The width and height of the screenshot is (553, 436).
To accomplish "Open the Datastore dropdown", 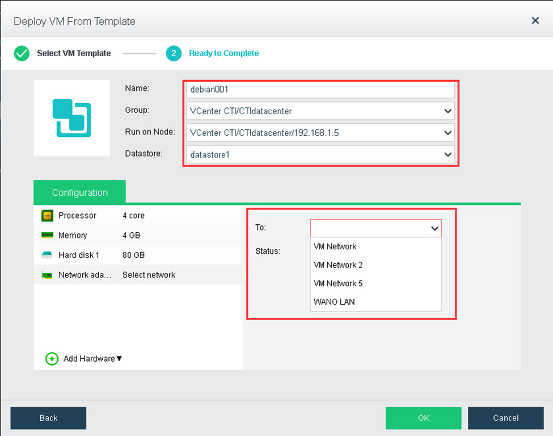I will pyautogui.click(x=320, y=154).
